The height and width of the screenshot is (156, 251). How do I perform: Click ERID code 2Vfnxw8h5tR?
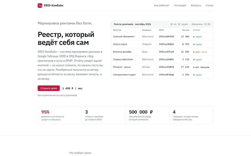click(166, 36)
